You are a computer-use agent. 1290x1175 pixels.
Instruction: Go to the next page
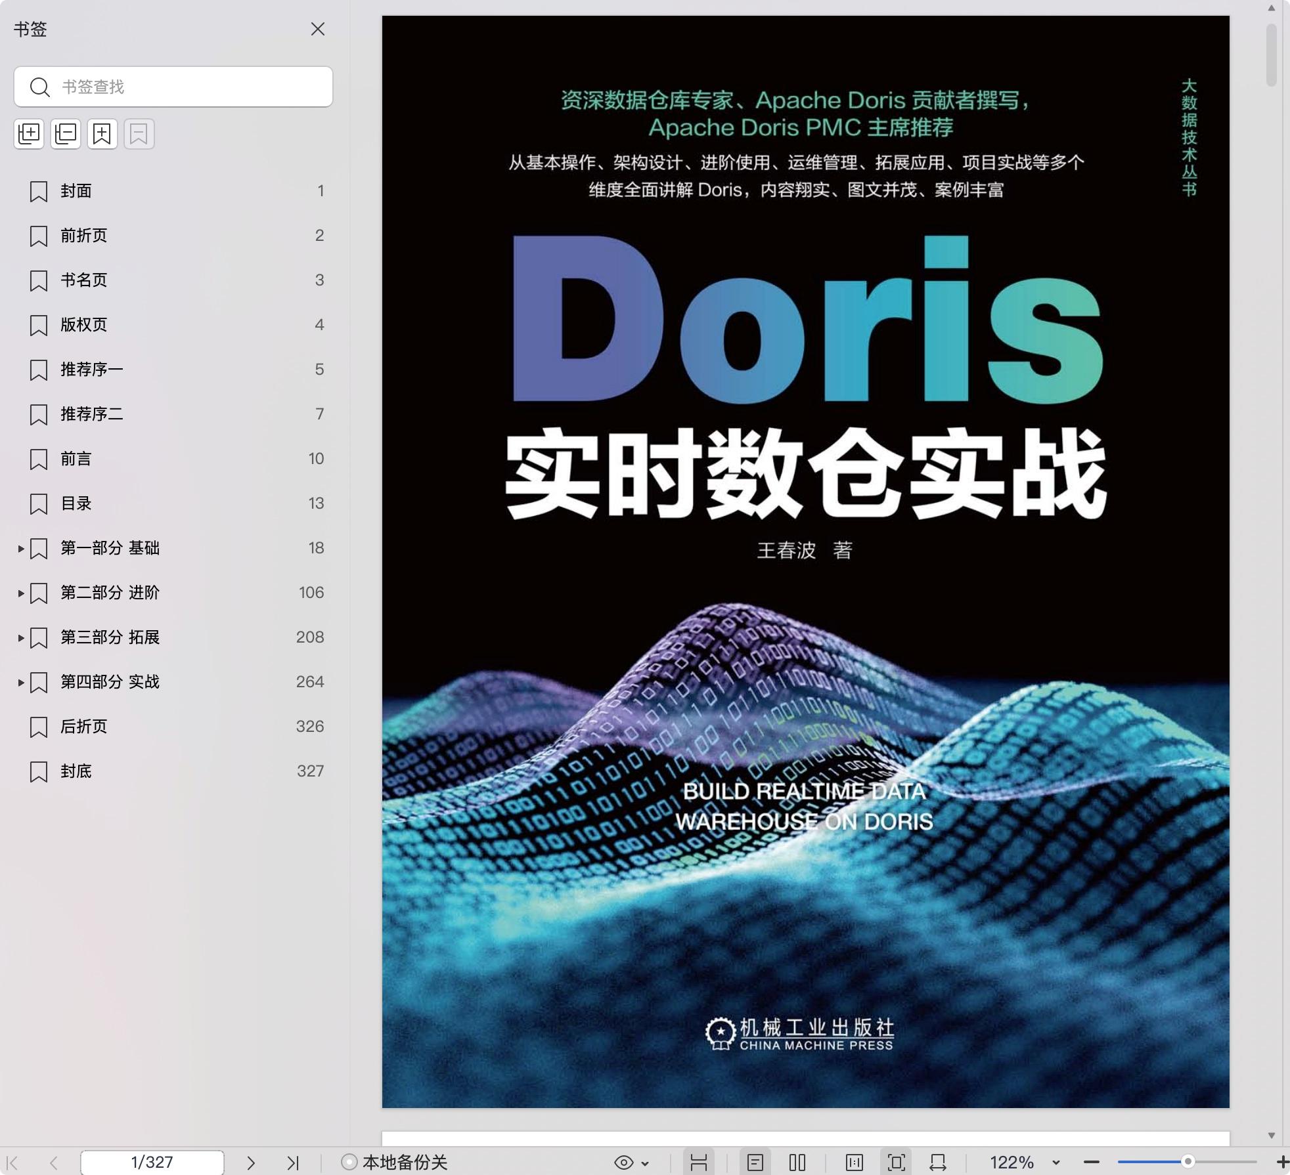[x=251, y=1163]
